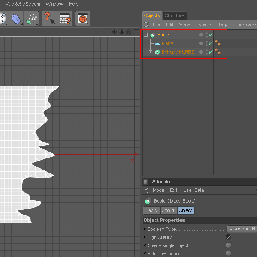Image resolution: width=257 pixels, height=257 pixels.
Task: Click the Extrude NURBS row Phong tag
Action: pos(218,52)
